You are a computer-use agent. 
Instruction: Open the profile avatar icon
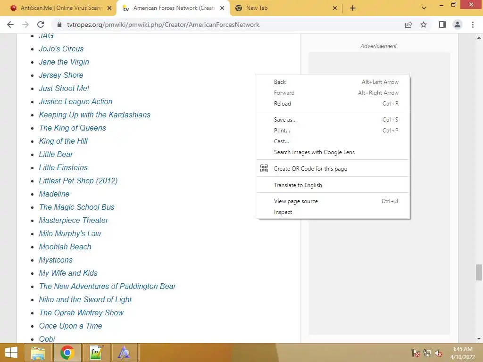coord(458,25)
